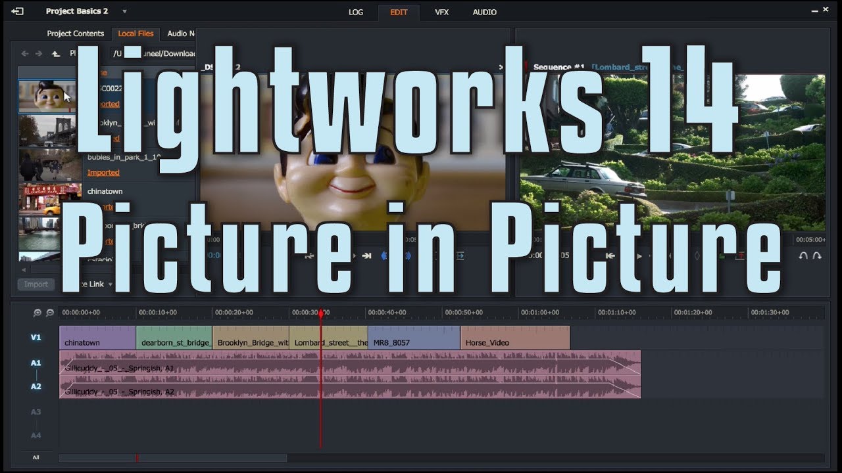Select the Gillicuddy Springish A1 audio clip
842x473 pixels.
[x=350, y=363]
